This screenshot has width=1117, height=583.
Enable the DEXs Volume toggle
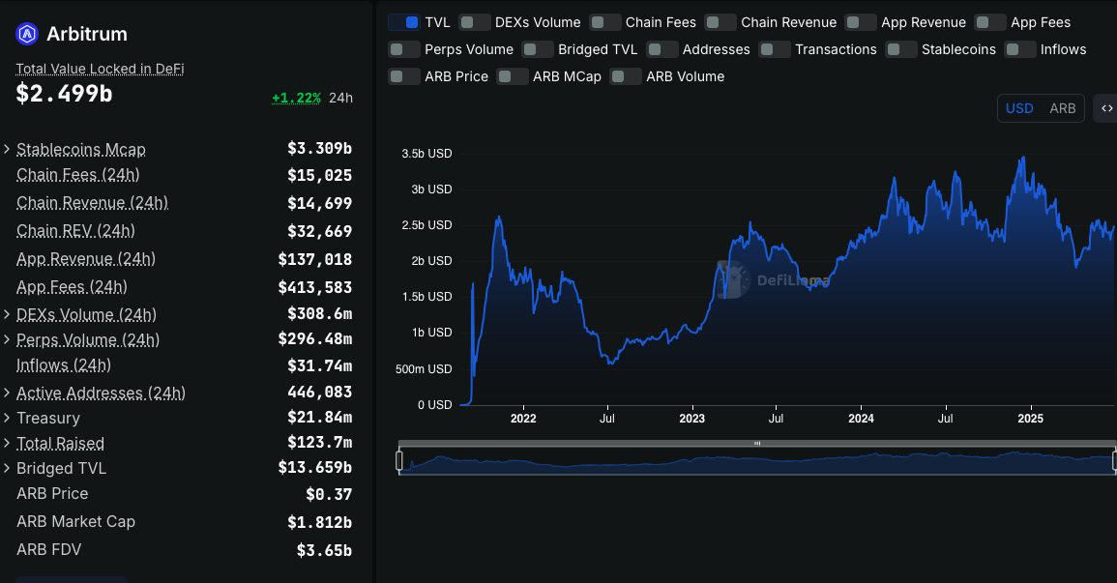click(x=475, y=22)
